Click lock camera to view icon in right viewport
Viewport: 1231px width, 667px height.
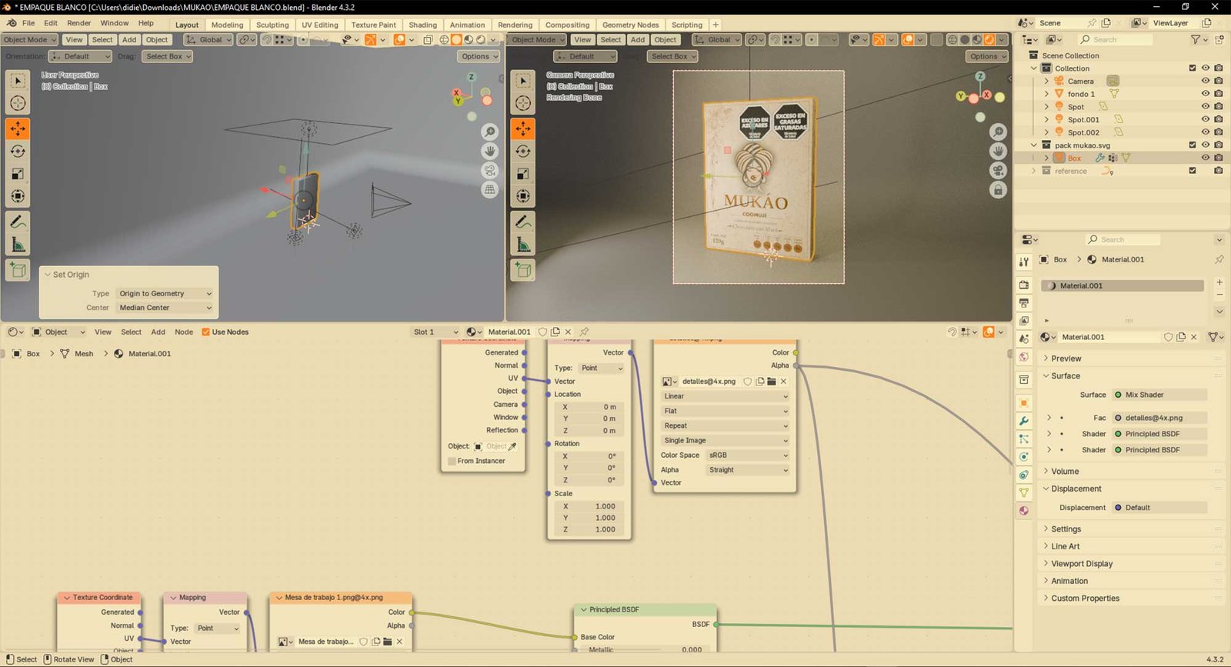[998, 189]
